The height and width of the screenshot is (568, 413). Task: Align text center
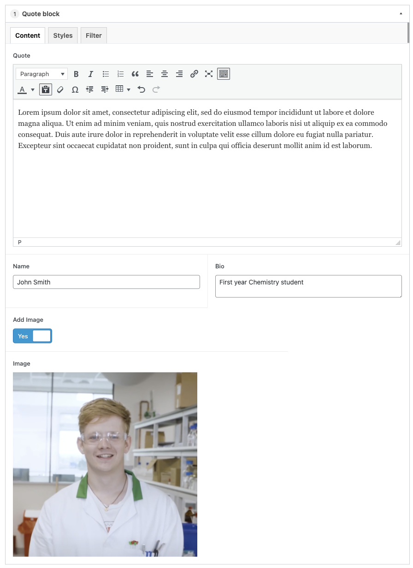point(165,74)
